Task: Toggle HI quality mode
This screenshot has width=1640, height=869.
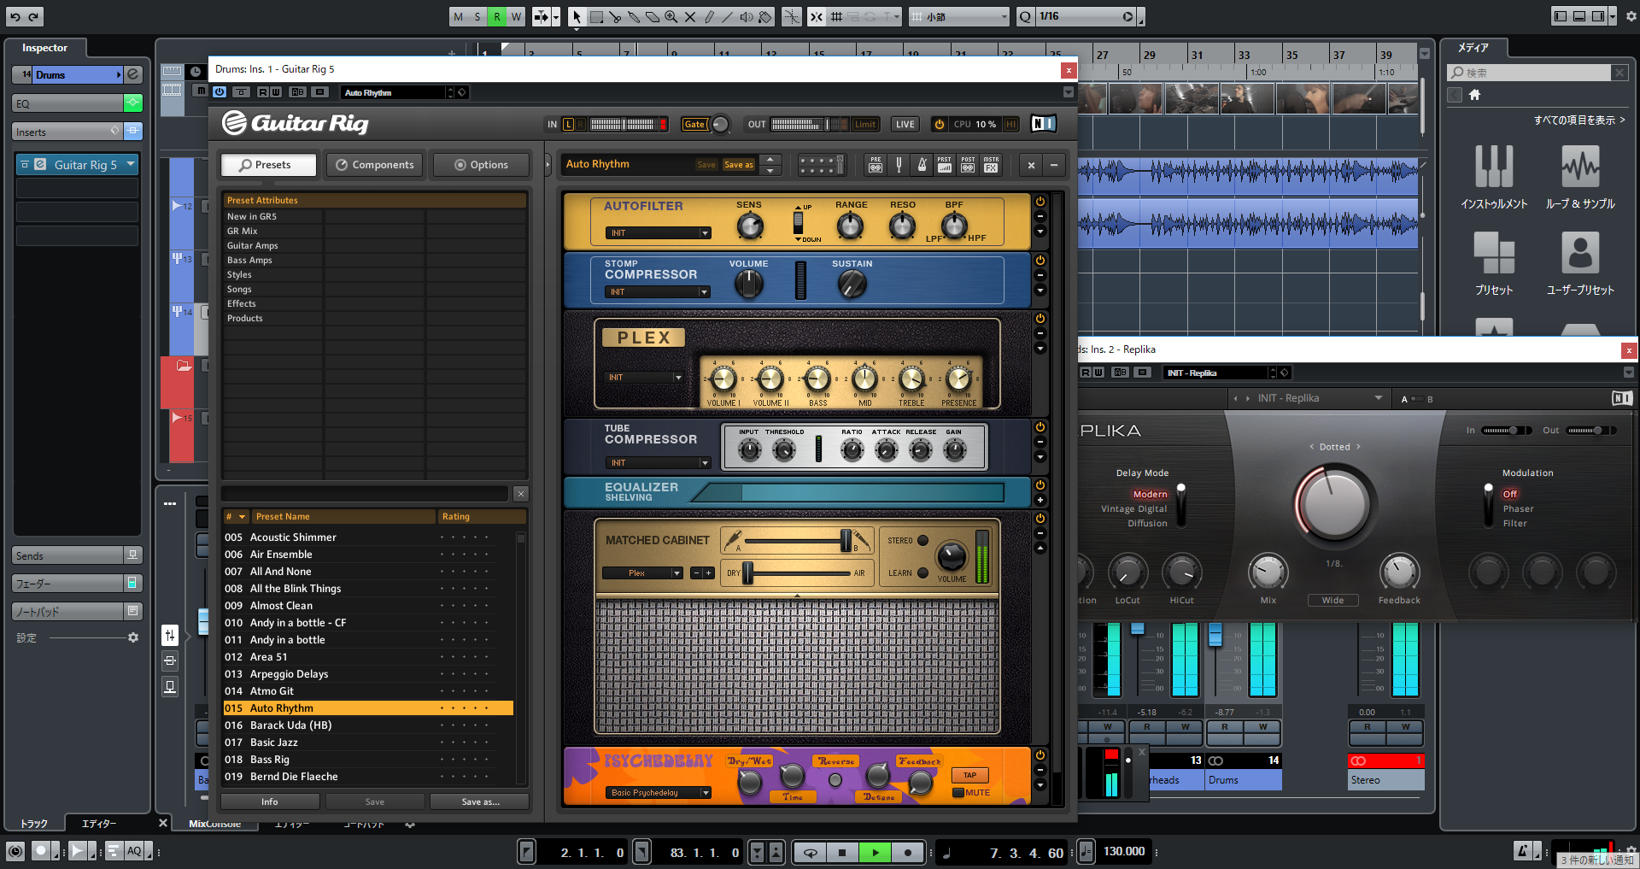Action: 1011,124
